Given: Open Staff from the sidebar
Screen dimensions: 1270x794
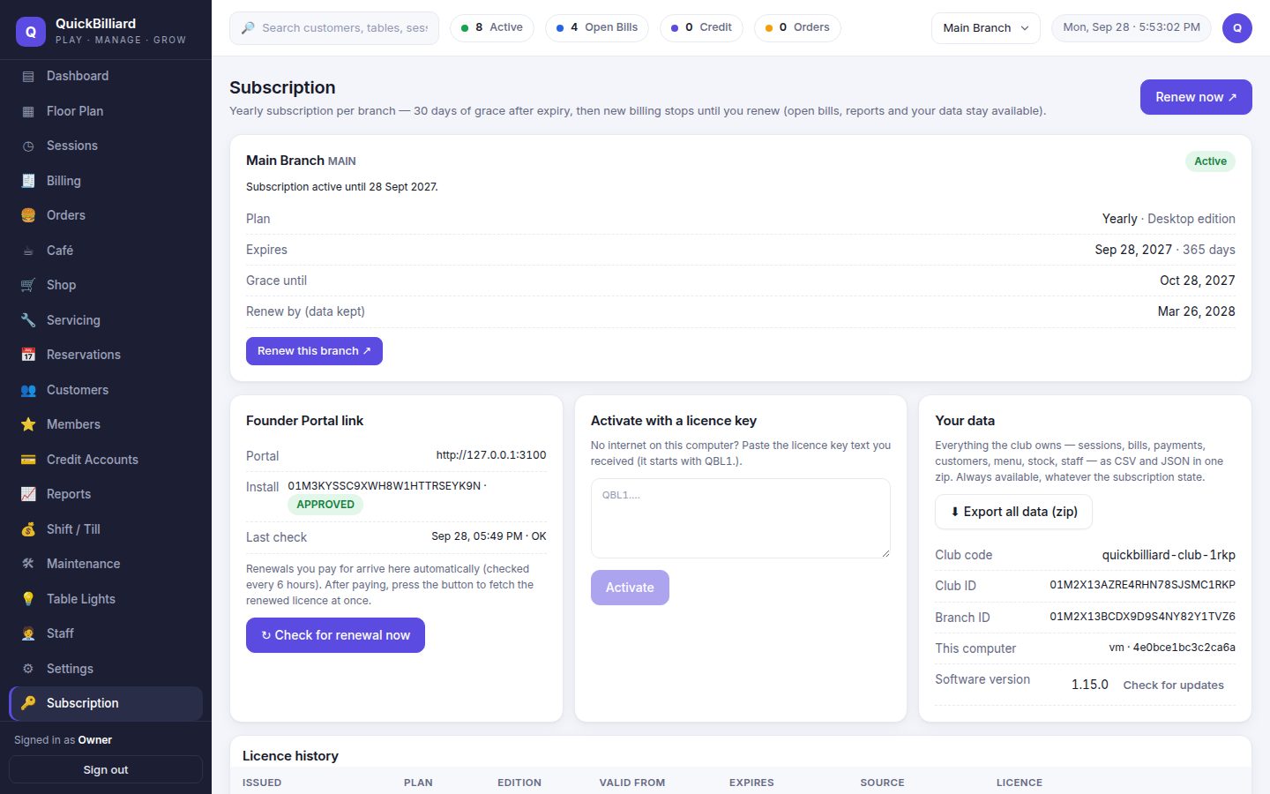Looking at the screenshot, I should coord(106,634).
